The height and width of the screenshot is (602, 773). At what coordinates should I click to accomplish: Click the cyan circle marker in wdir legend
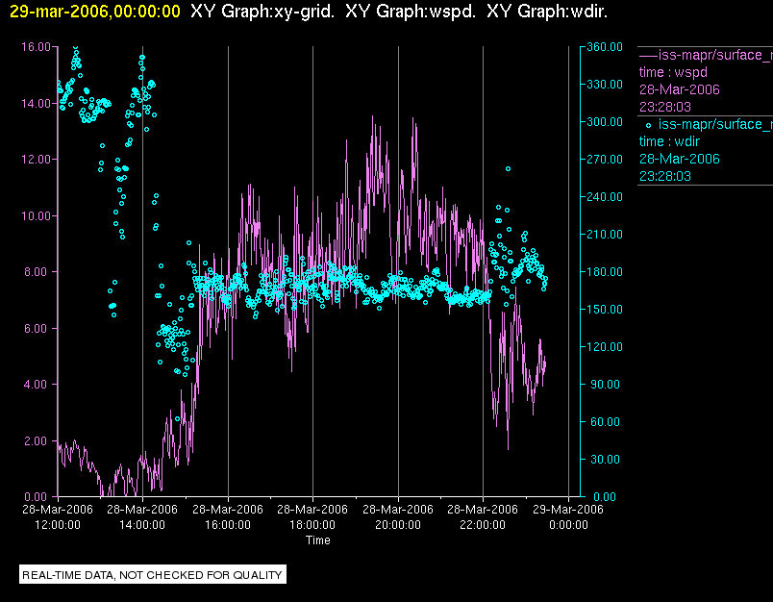pos(648,125)
